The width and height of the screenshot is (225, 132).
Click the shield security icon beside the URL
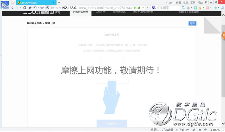(x=48, y=8)
